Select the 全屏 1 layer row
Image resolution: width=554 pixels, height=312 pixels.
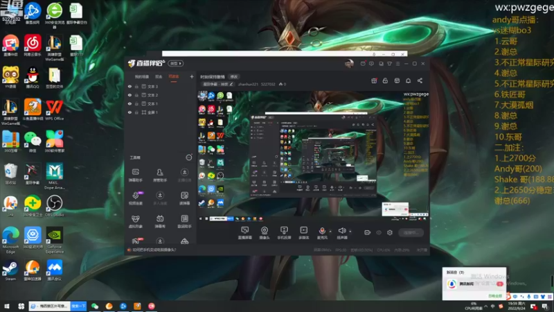click(x=160, y=112)
